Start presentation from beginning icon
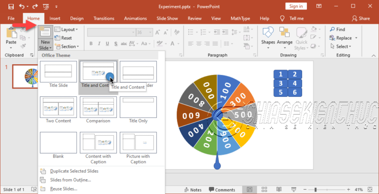This screenshot has height=194, width=379. click(x=46, y=7)
